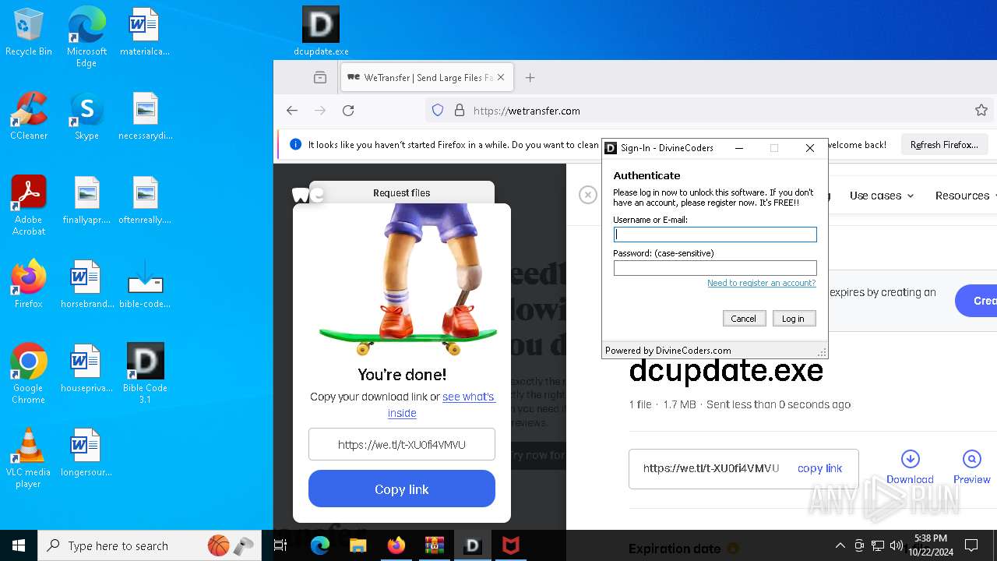Image resolution: width=997 pixels, height=561 pixels.
Task: Click the Refresh Firefox... button
Action: [944, 145]
